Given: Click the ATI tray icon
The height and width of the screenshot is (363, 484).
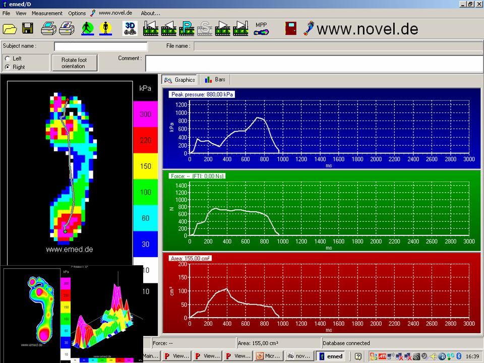Looking at the screenshot, I should click(x=382, y=356).
